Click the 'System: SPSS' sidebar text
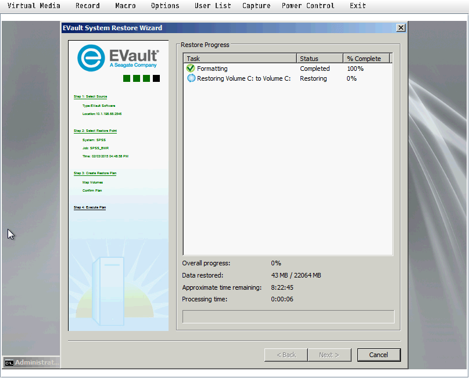This screenshot has height=378, width=469. point(94,140)
